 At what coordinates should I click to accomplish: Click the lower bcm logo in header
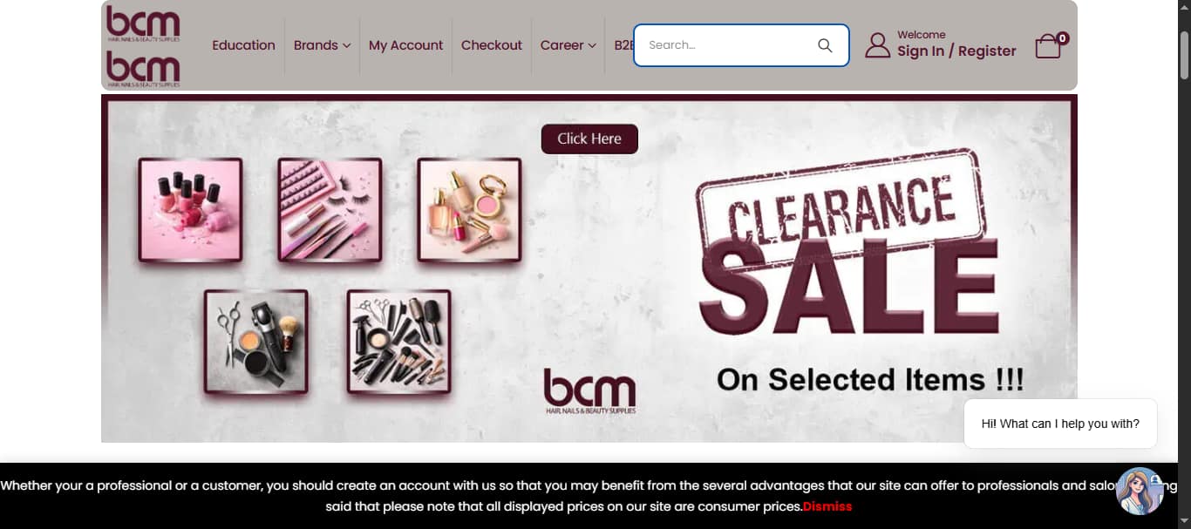coord(143,68)
